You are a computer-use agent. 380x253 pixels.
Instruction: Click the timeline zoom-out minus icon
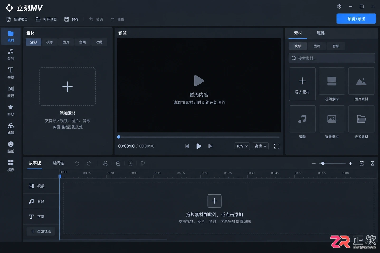(314, 163)
